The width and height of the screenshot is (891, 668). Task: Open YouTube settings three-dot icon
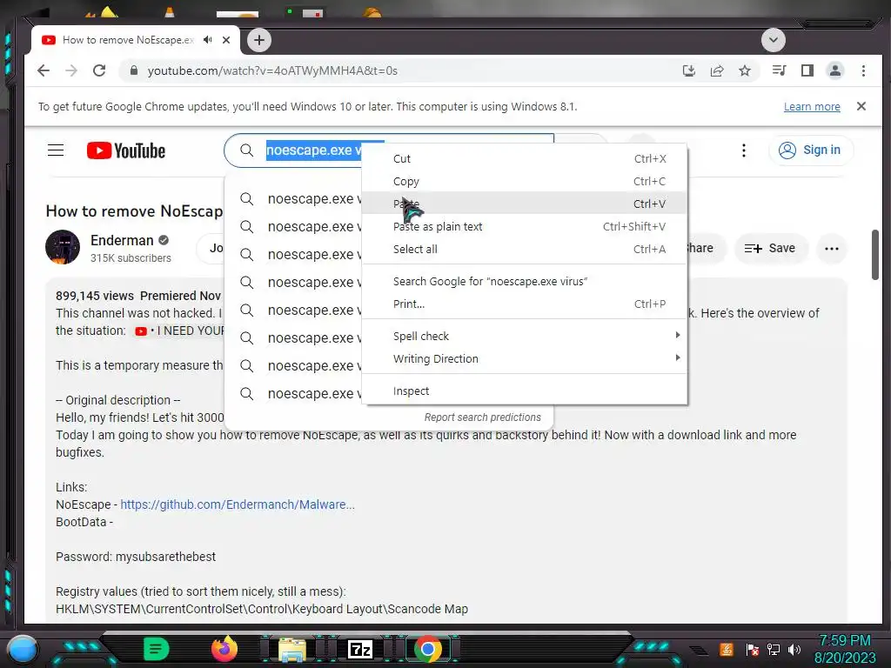tap(743, 150)
